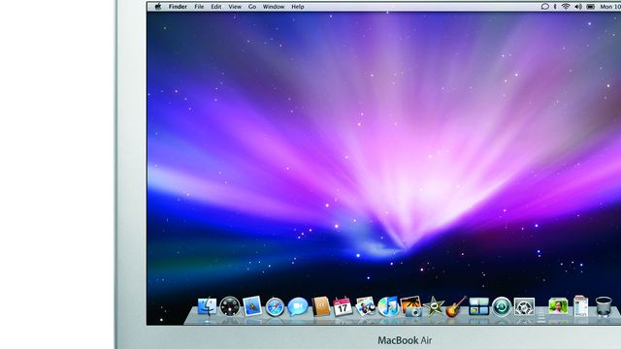Open the Bluetooth menu bar icon
This screenshot has height=349, width=621.
coord(555,7)
